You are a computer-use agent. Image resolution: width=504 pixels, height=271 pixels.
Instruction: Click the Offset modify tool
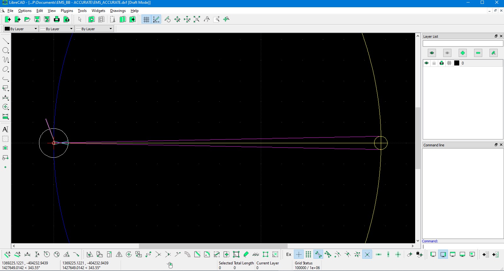click(x=187, y=254)
